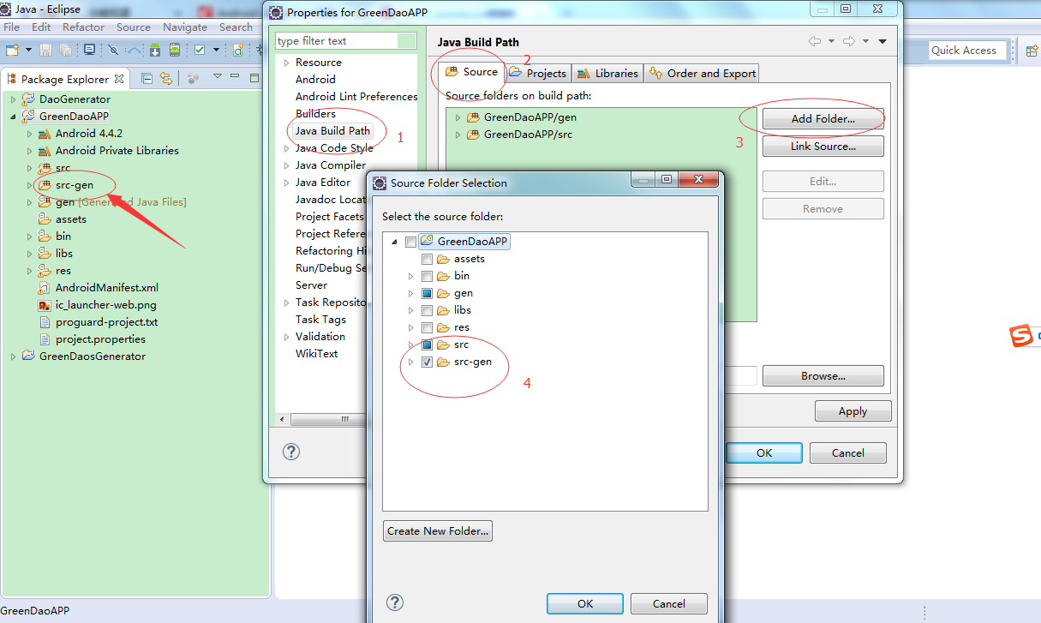Expand src-gen in the selection tree
Image resolution: width=1041 pixels, height=623 pixels.
[x=411, y=362]
